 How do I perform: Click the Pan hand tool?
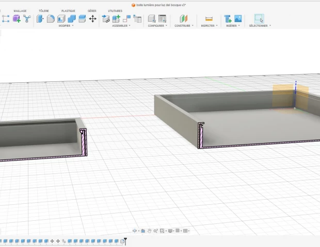pos(149,231)
